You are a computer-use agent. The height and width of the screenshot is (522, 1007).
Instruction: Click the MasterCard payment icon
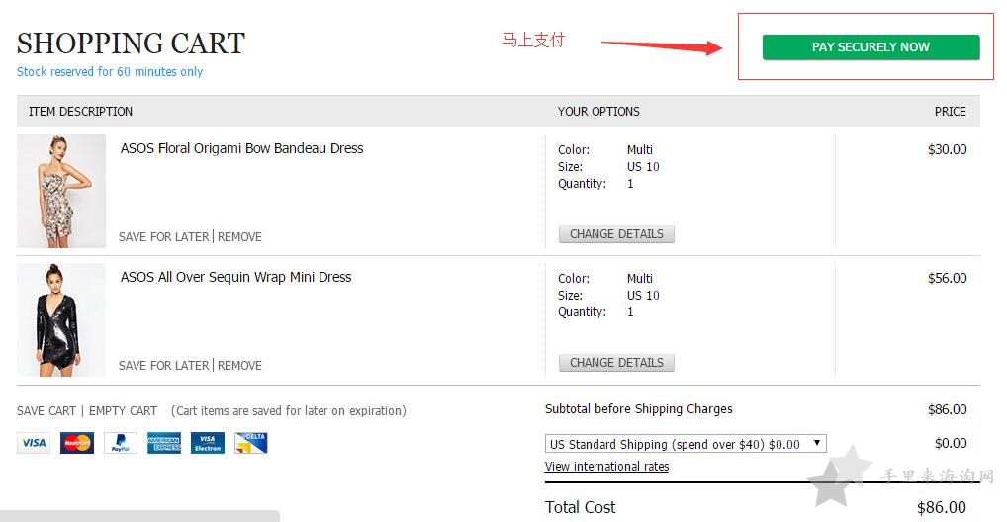[x=77, y=442]
